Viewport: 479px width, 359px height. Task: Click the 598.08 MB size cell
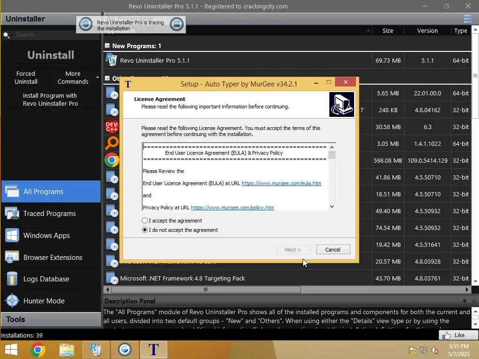point(388,161)
